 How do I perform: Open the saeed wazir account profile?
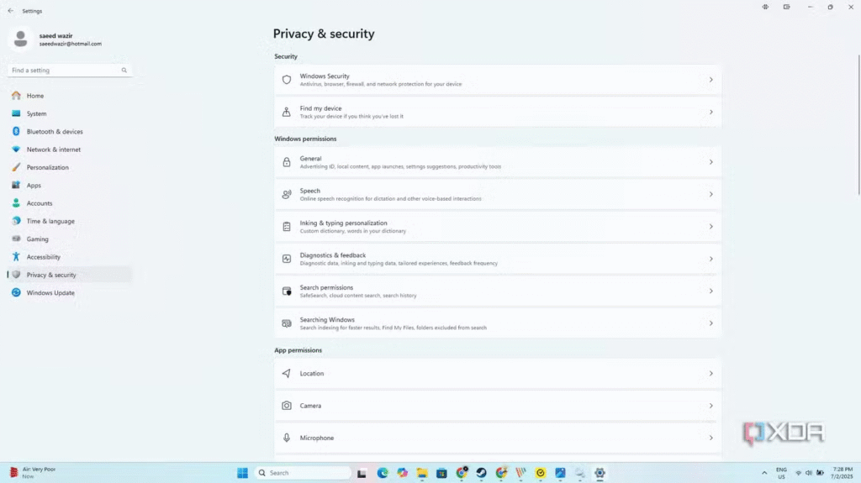[55, 39]
